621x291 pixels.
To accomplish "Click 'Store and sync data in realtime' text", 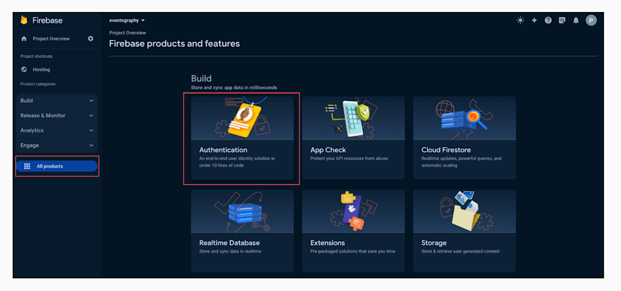I will pyautogui.click(x=230, y=251).
